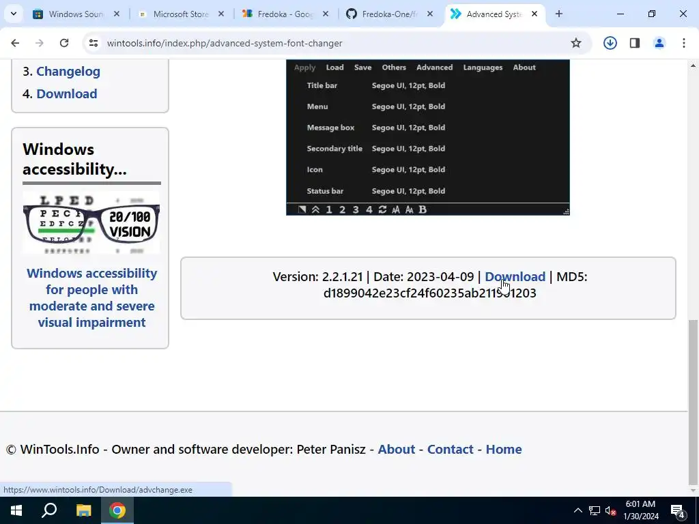This screenshot has width=699, height=524.
Task: Open File Explorer from the taskbar
Action: click(x=83, y=510)
